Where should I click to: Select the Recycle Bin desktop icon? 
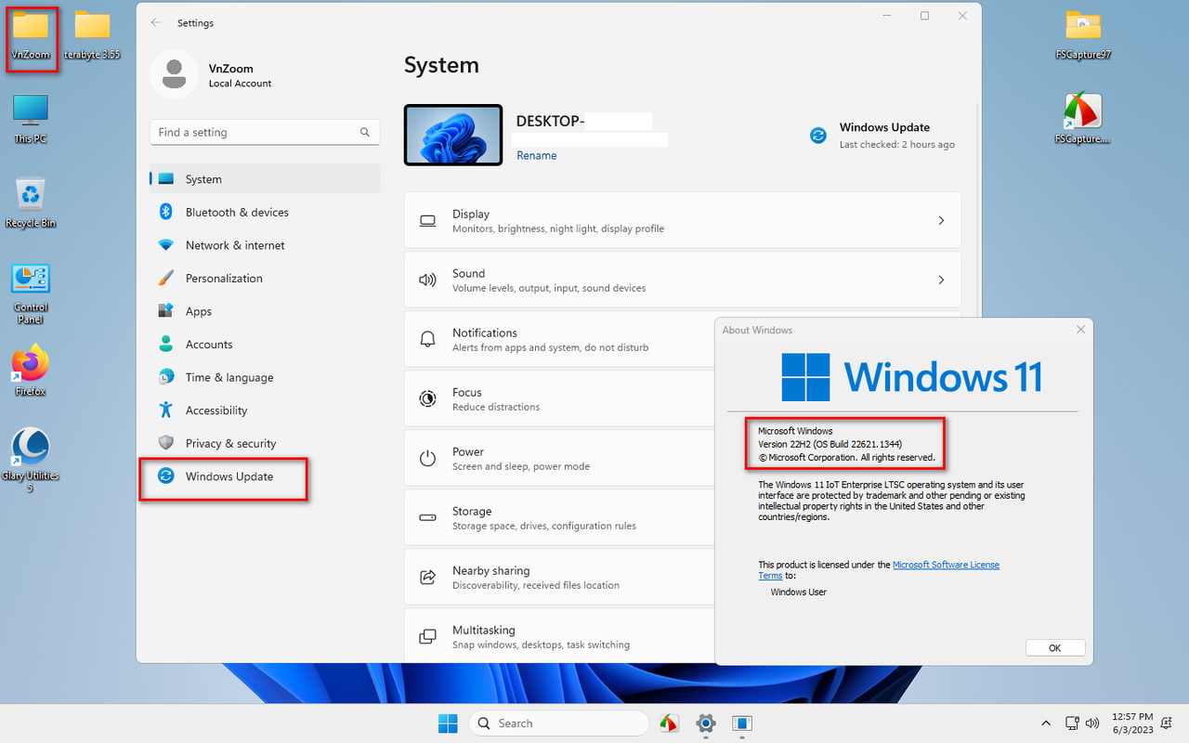point(31,202)
